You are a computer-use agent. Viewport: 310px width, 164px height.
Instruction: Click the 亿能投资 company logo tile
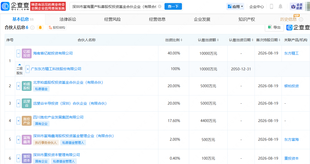pos(27,53)
